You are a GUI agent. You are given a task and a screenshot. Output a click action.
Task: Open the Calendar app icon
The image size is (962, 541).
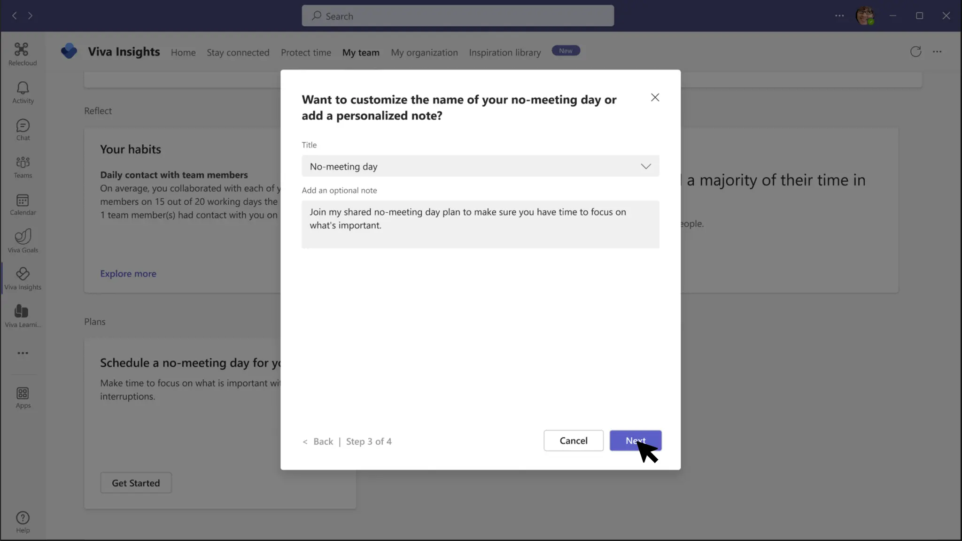23,205
